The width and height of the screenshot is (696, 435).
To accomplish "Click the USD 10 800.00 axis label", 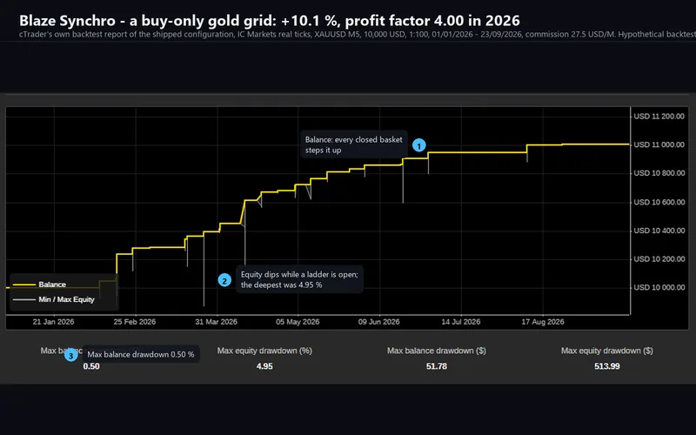I will (x=659, y=173).
